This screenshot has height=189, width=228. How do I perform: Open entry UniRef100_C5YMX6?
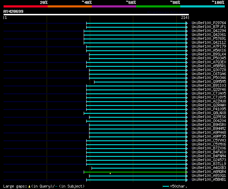[209, 145]
